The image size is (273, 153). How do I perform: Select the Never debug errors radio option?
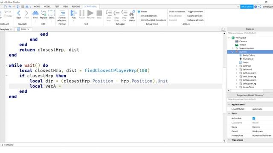tap(139, 11)
